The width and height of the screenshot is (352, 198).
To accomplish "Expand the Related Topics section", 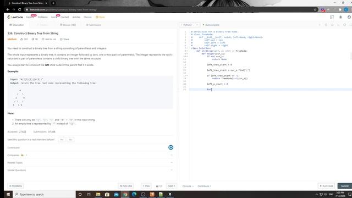I will [x=90, y=163].
